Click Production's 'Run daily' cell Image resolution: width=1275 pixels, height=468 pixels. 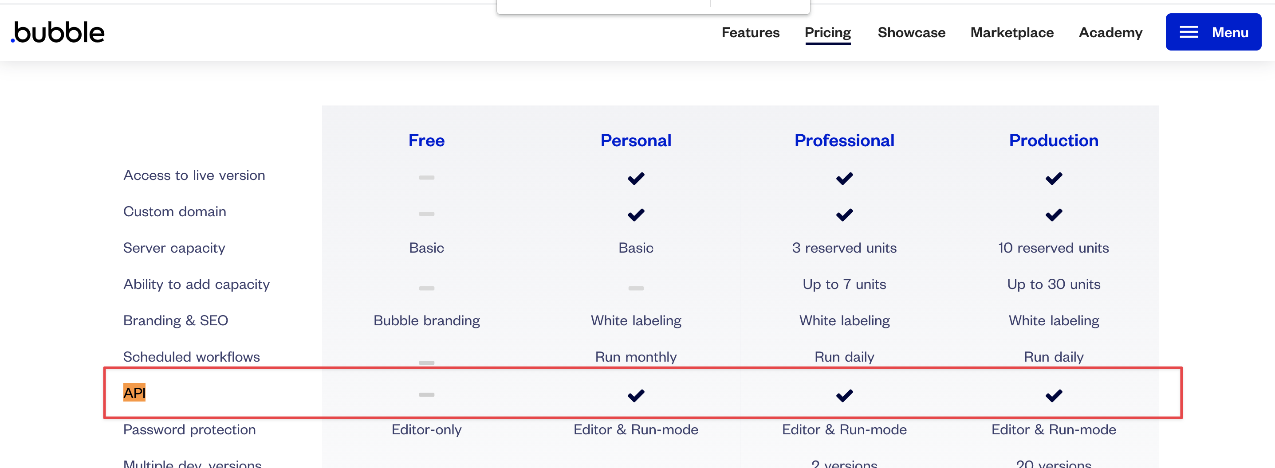[1053, 357]
